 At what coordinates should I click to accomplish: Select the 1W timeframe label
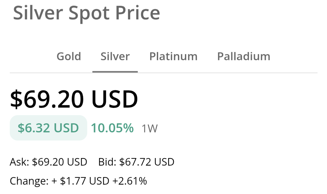pyautogui.click(x=150, y=129)
